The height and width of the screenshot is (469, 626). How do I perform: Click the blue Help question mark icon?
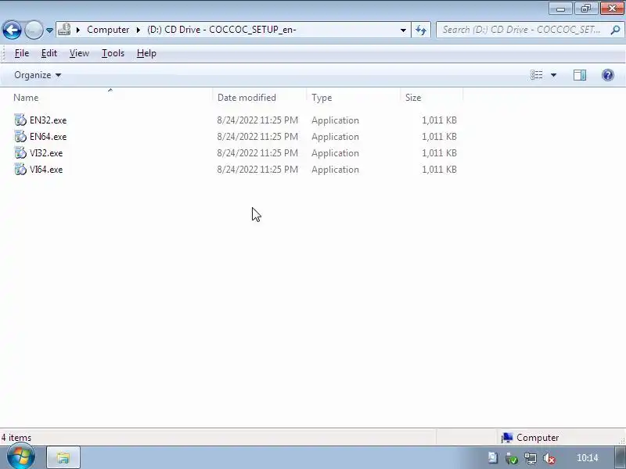[x=608, y=75]
